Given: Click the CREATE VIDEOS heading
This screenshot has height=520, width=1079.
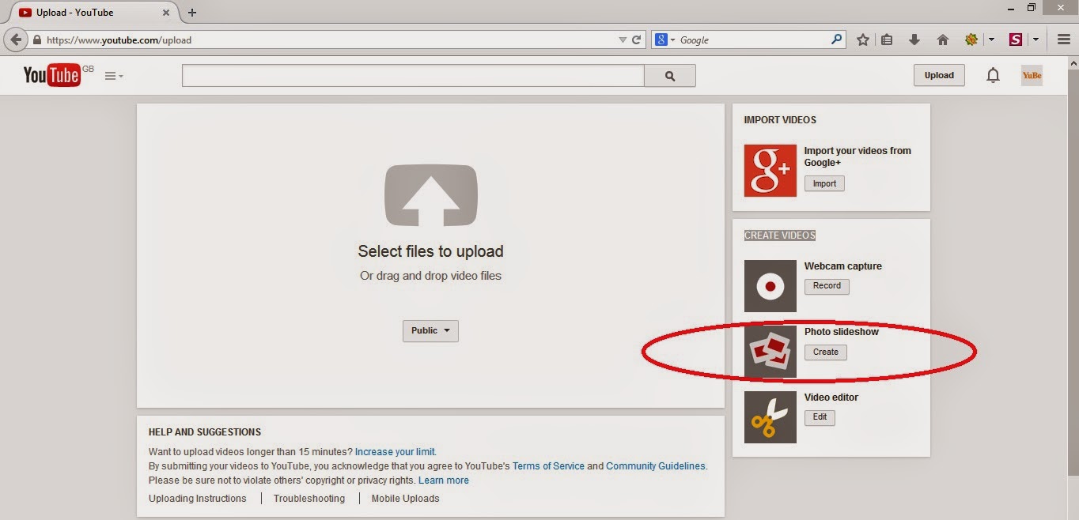Looking at the screenshot, I should pyautogui.click(x=780, y=236).
